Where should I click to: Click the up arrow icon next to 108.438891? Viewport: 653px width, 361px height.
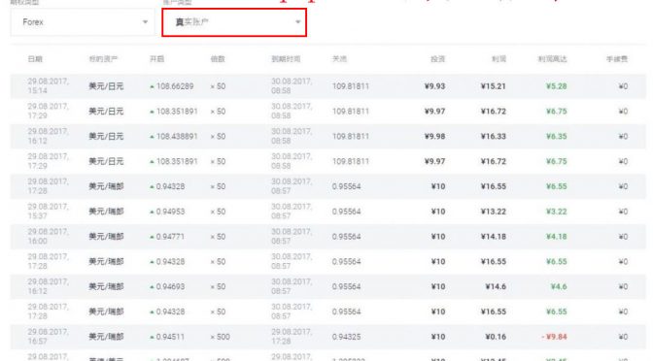(x=152, y=137)
